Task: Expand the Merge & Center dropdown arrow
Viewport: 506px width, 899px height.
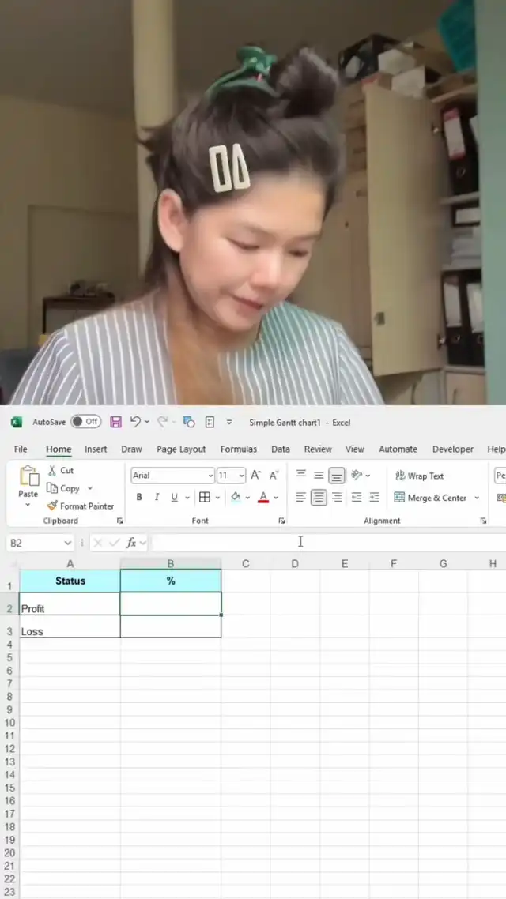Action: pos(477,498)
